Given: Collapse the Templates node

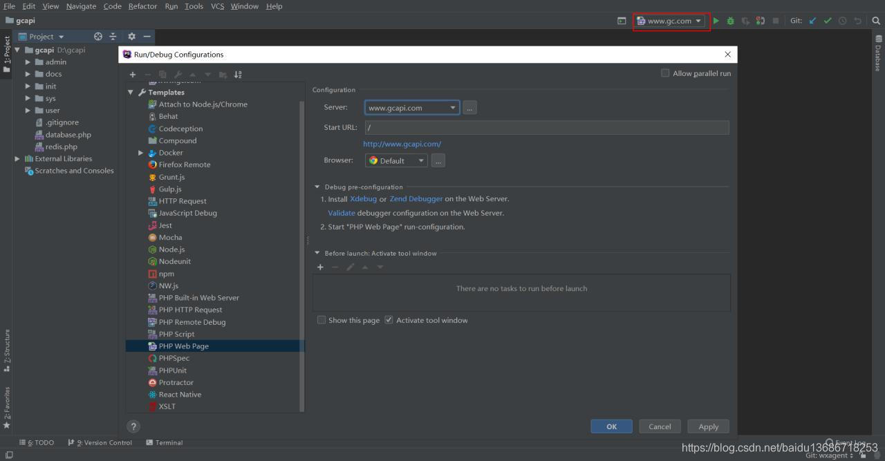Looking at the screenshot, I should pos(131,92).
